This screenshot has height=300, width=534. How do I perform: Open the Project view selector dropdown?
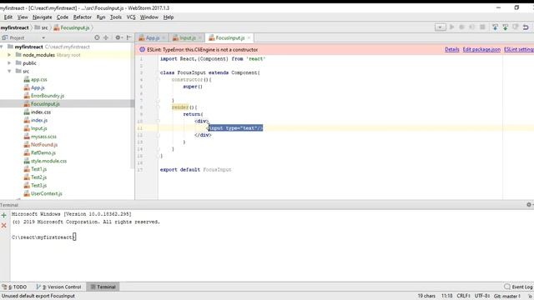43,38
